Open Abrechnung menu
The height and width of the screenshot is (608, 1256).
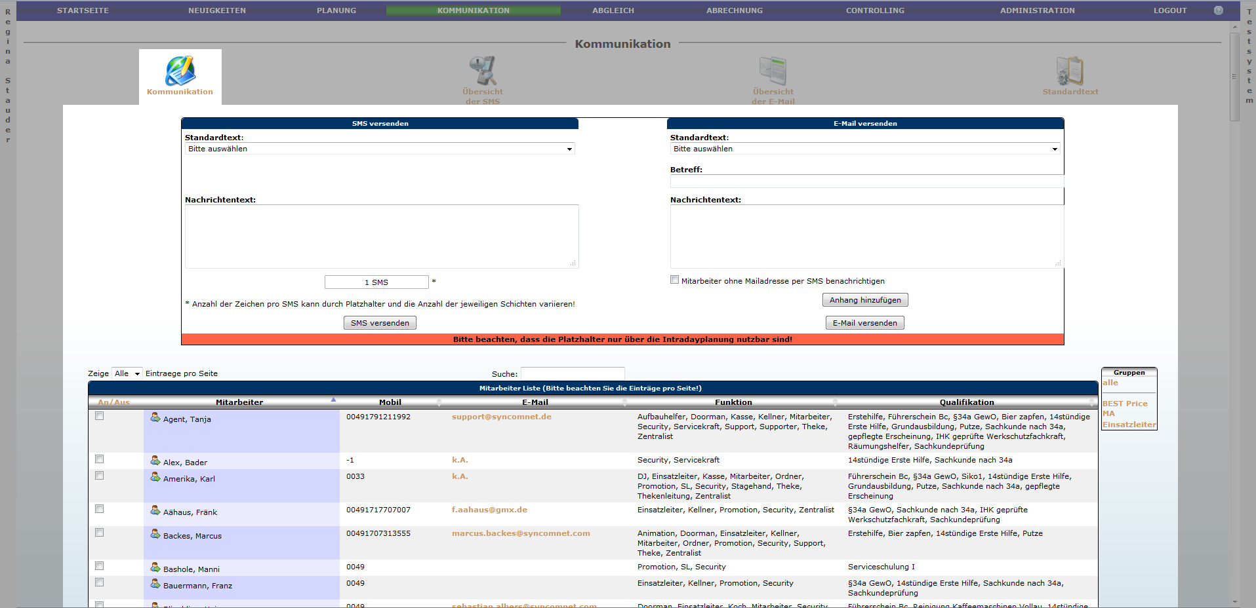735,10
